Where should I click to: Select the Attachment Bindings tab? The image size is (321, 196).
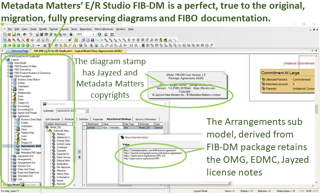[119, 119]
